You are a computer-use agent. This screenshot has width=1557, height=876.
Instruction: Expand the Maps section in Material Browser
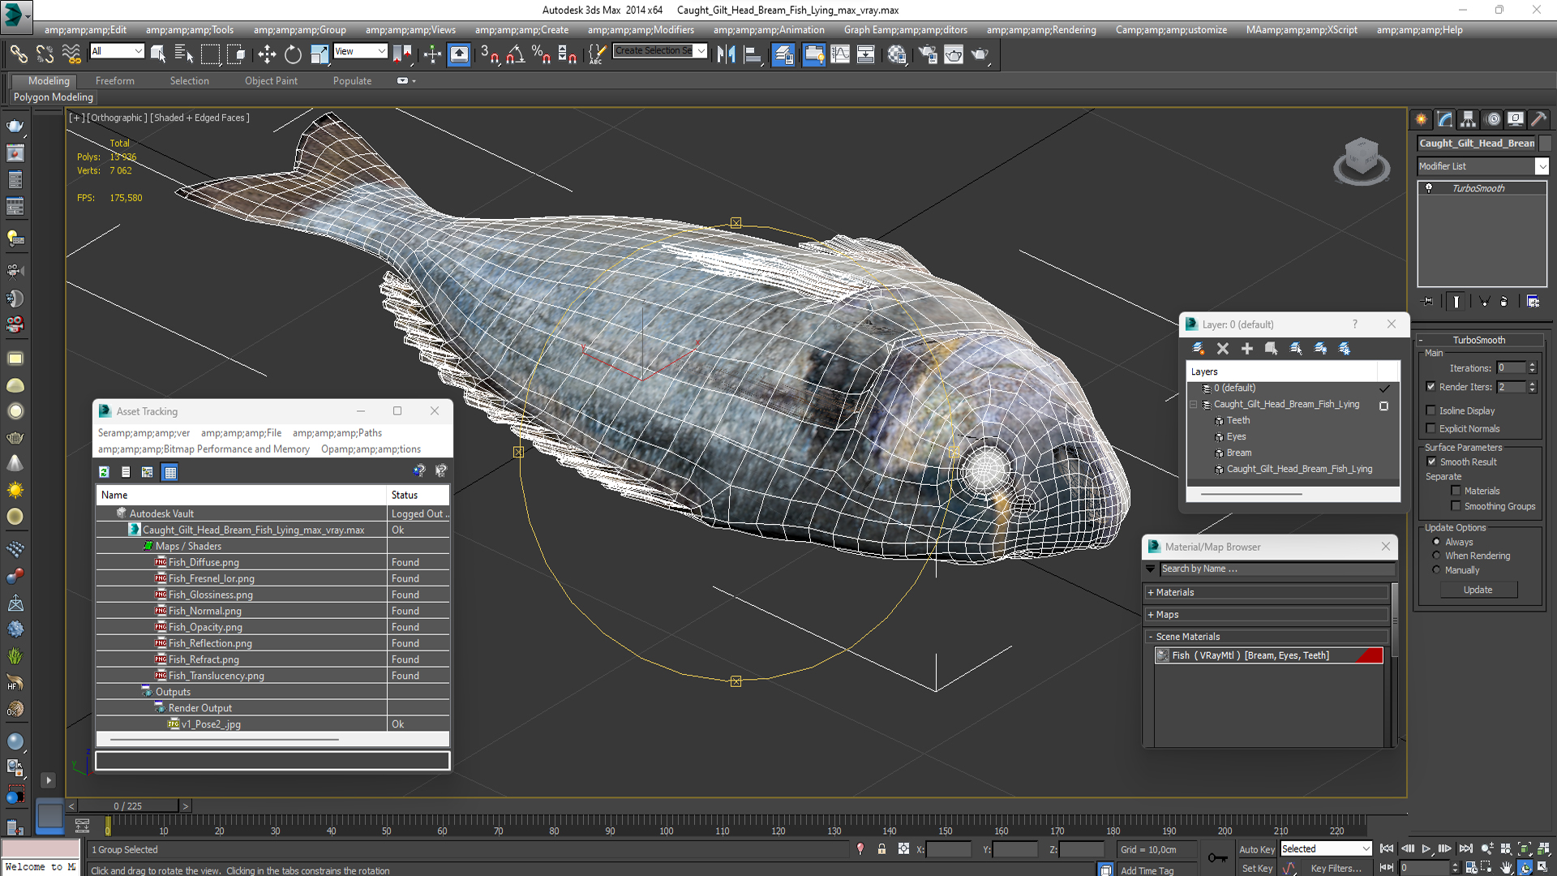pyautogui.click(x=1154, y=614)
